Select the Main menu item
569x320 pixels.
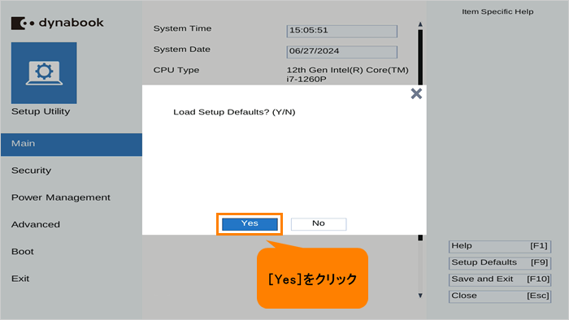coord(72,145)
